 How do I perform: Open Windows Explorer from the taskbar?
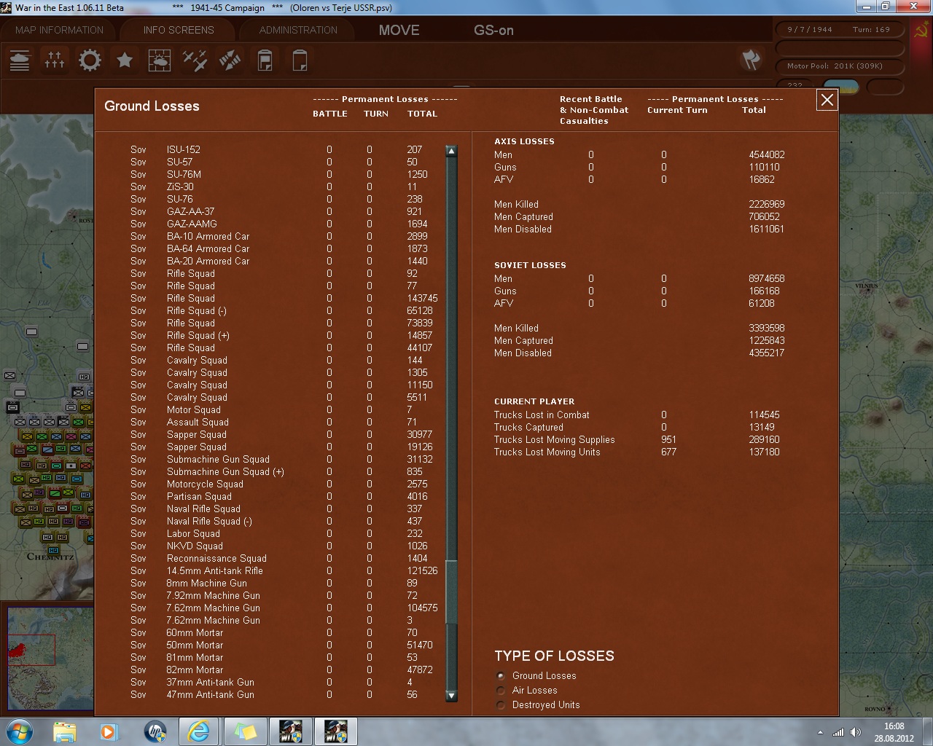(x=65, y=731)
